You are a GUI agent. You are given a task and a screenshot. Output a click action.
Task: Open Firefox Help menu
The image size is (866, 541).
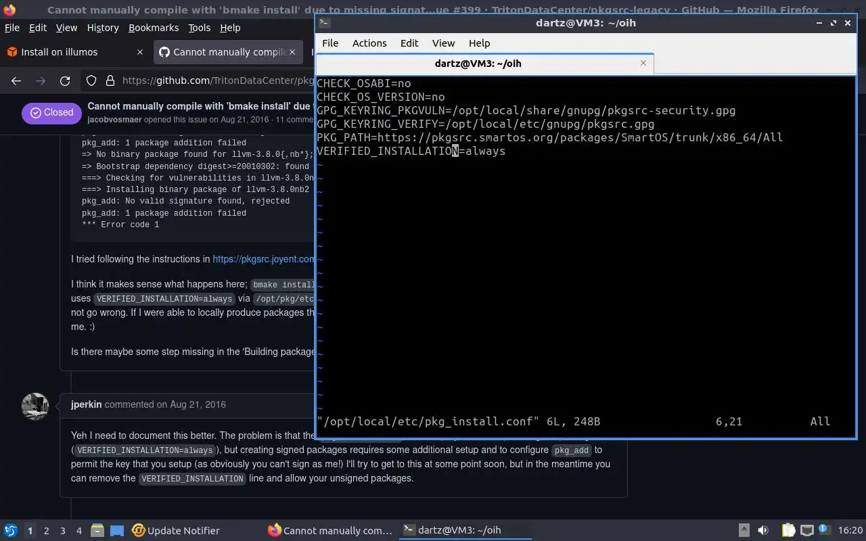230,28
